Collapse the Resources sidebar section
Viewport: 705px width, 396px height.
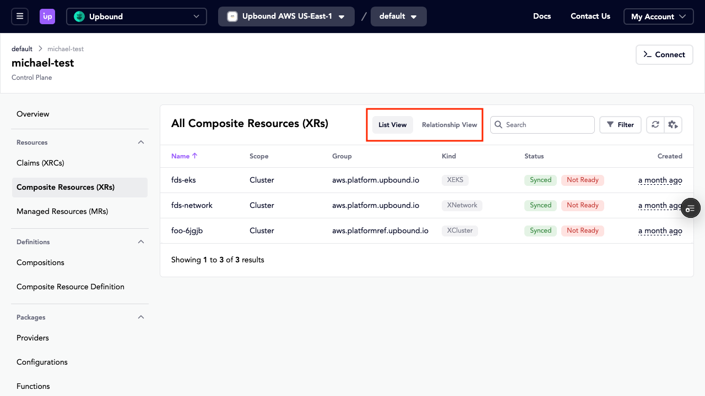141,142
